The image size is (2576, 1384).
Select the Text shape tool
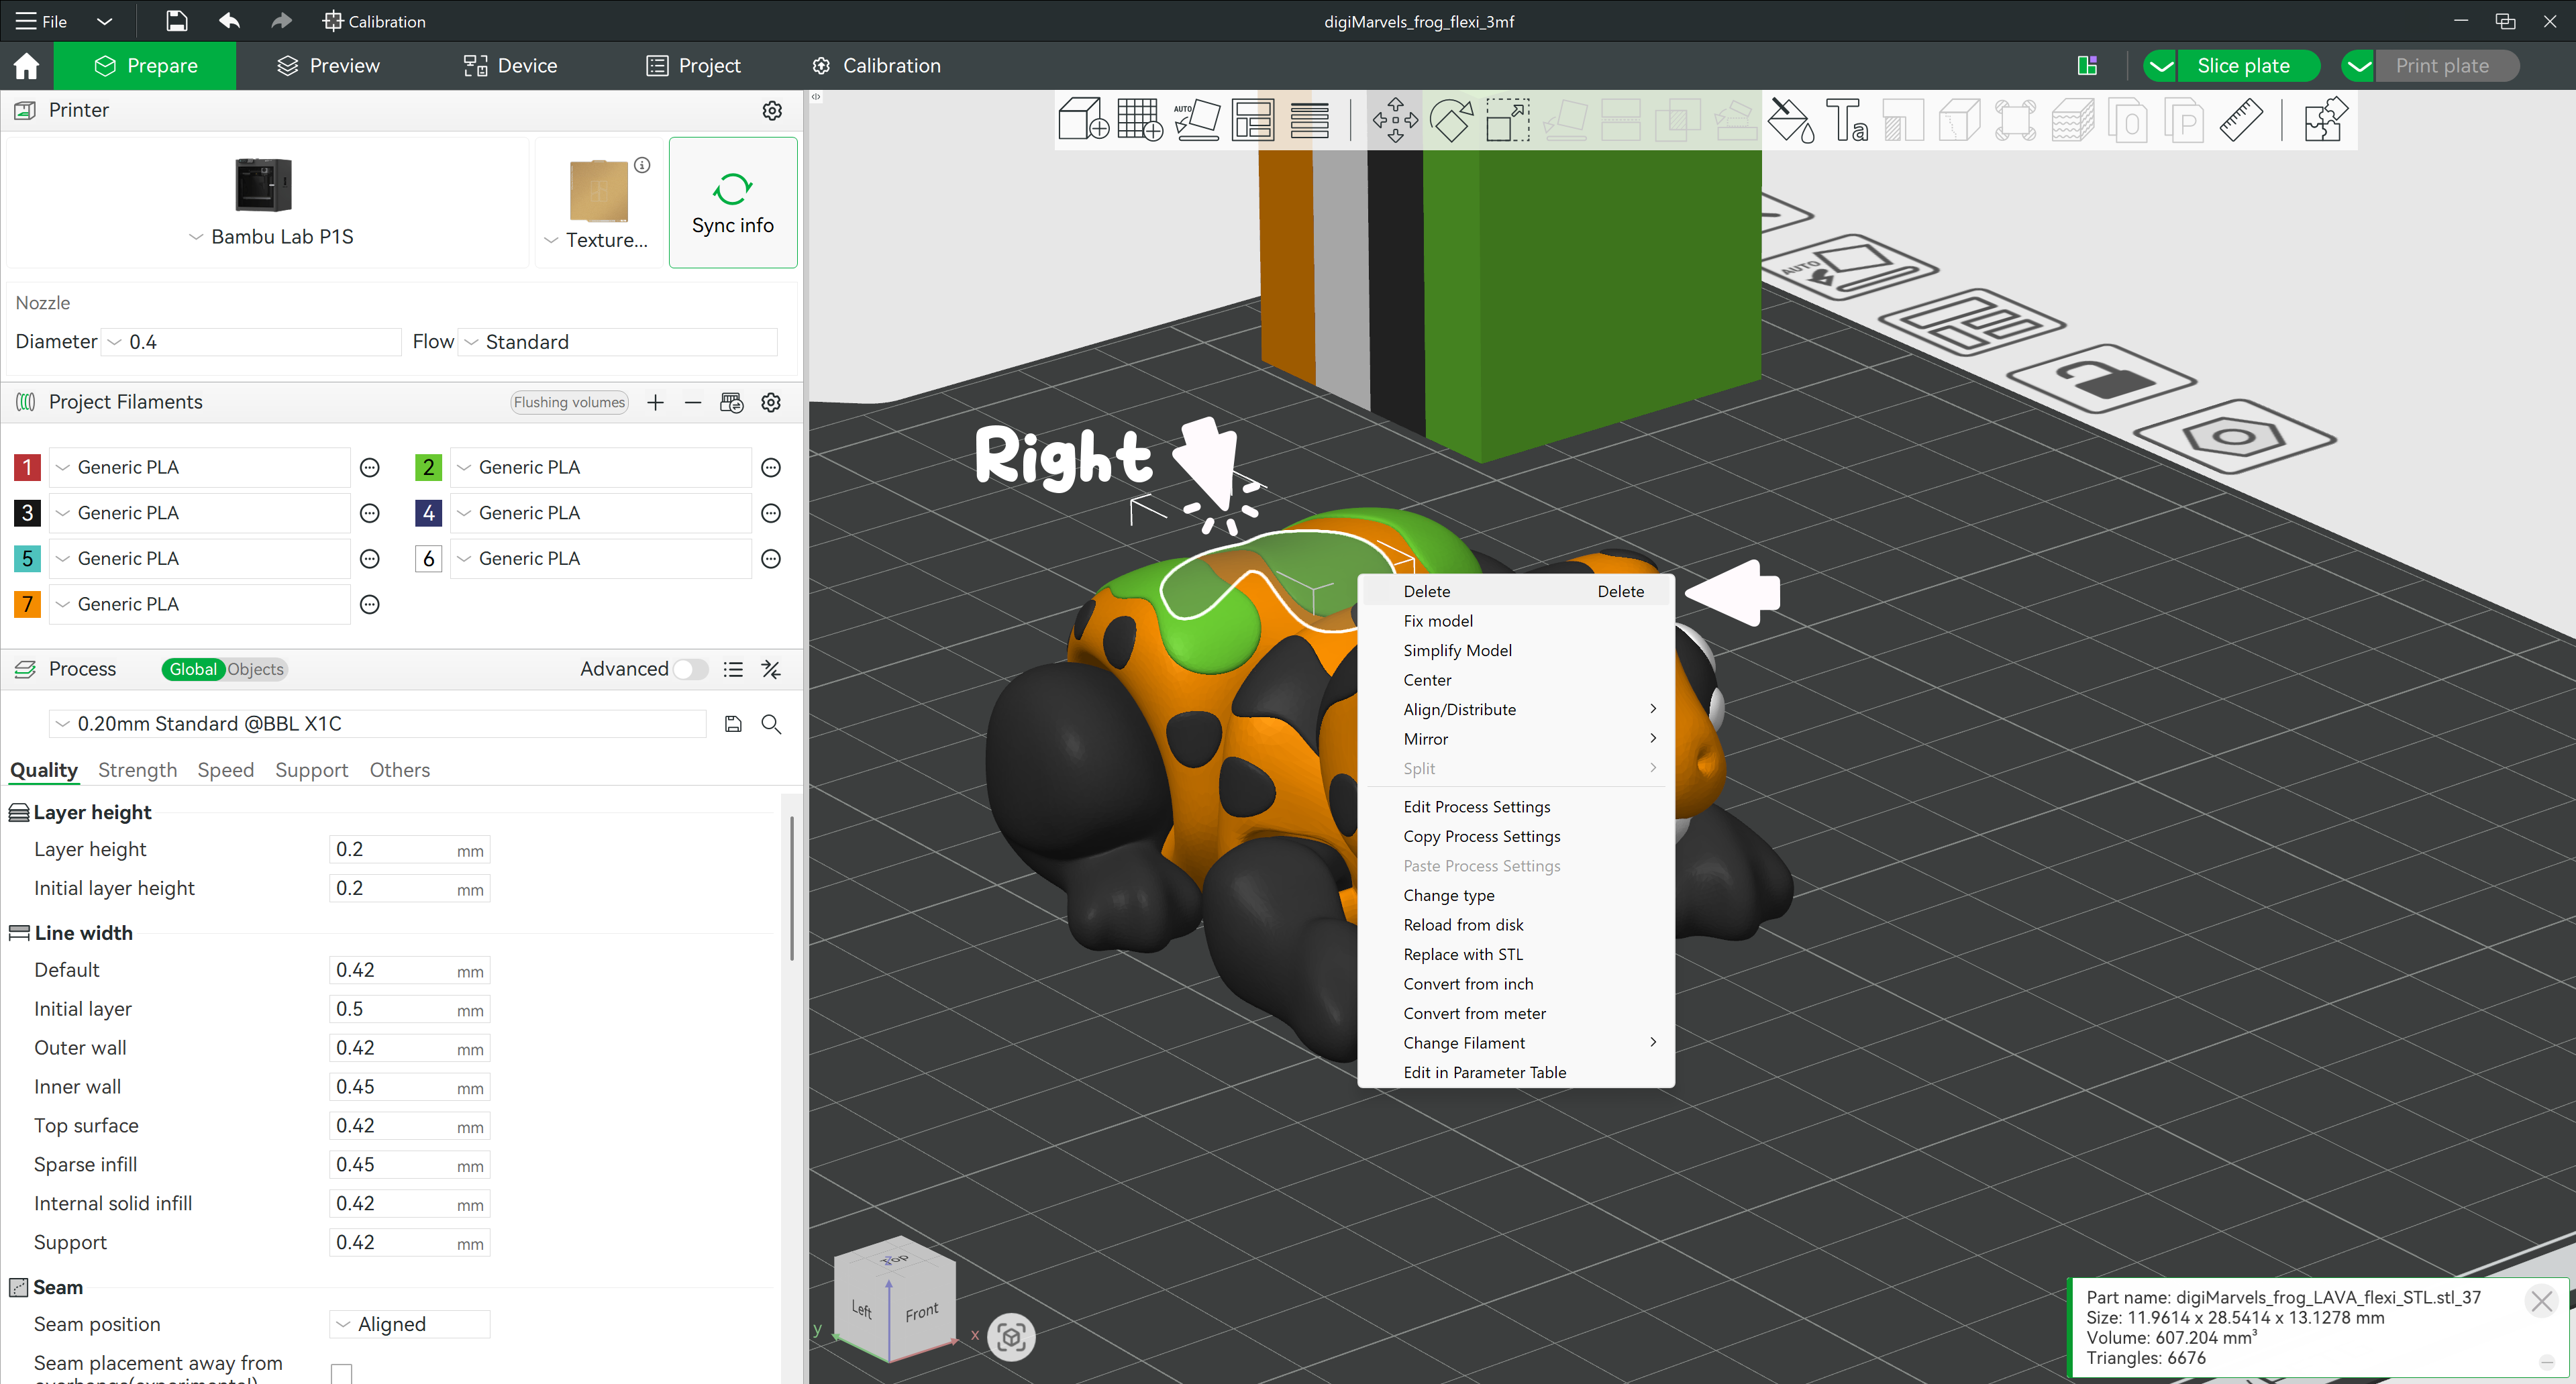point(1847,120)
